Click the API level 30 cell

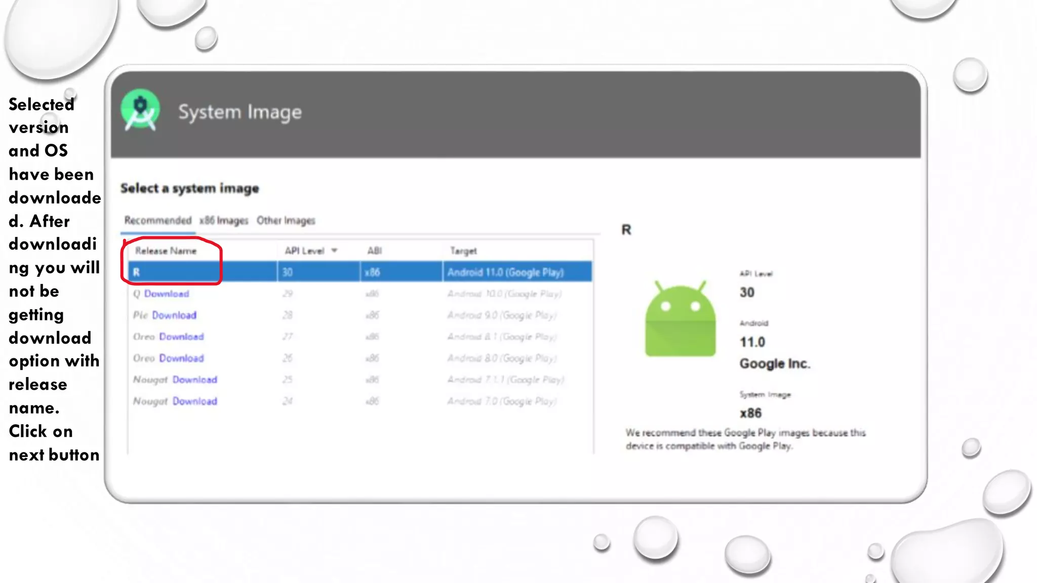coord(288,272)
